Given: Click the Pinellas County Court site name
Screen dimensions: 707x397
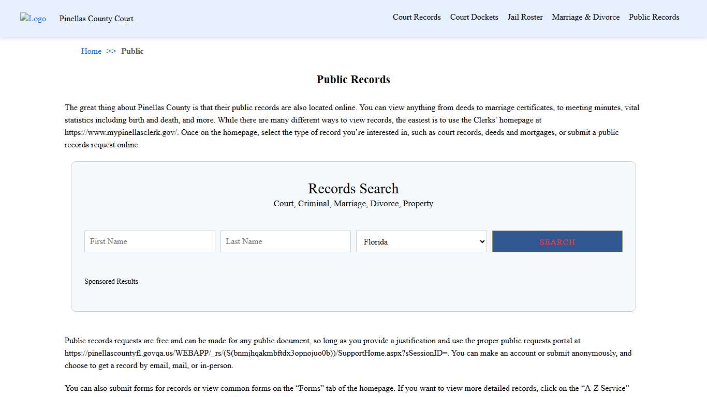Looking at the screenshot, I should click(96, 19).
